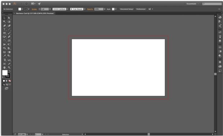This screenshot has height=136, width=223.
Task: Switch to the solid Color mode button
Action: tap(4, 81)
